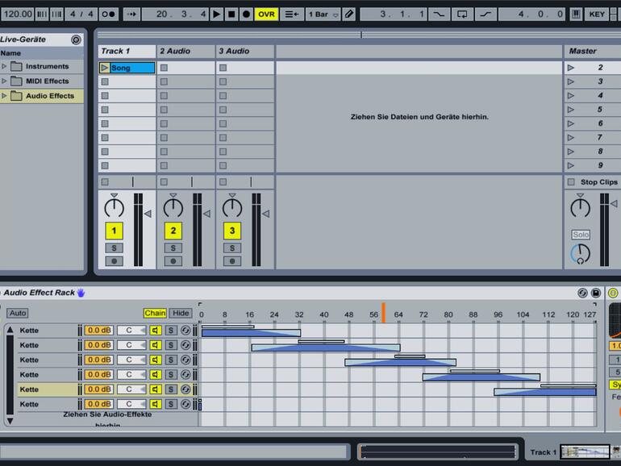This screenshot has height=466, width=621.
Task: Click the rack's hot-swap preset icon
Action: (582, 293)
